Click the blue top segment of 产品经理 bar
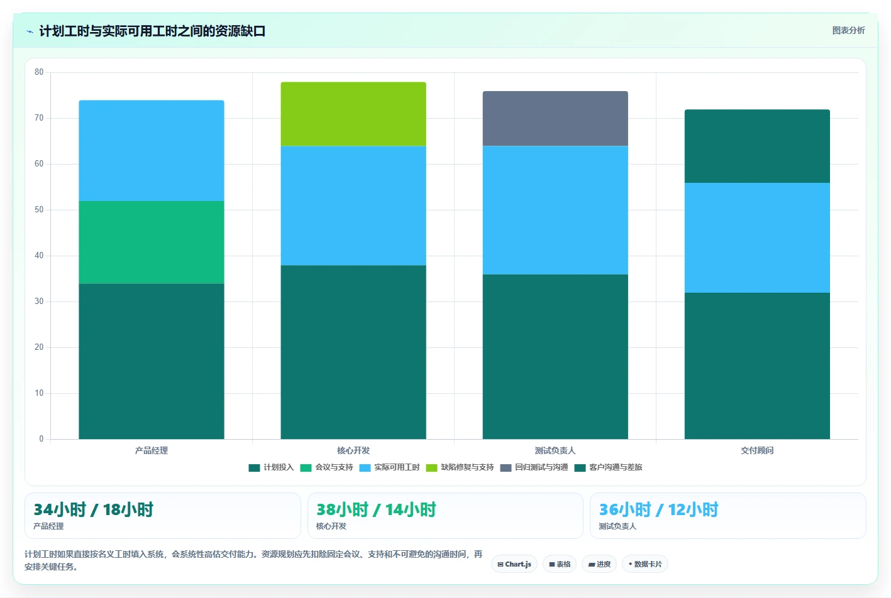 tap(152, 151)
